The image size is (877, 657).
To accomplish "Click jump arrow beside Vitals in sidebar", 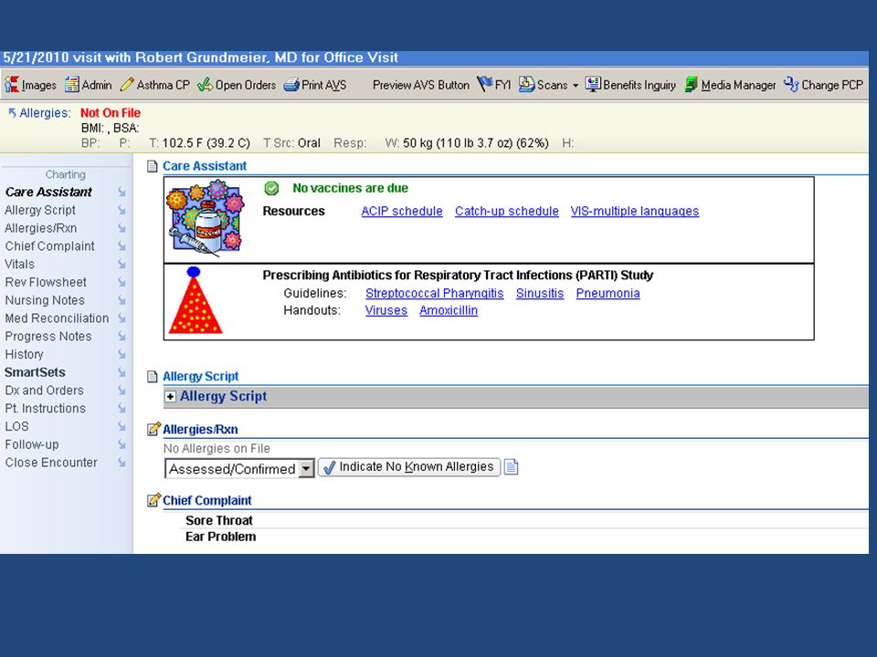I will tap(122, 265).
